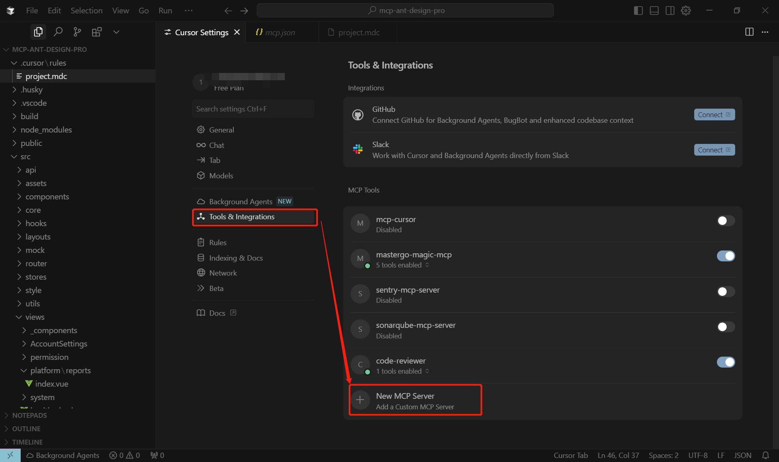Open the View menu
This screenshot has height=462, width=779.
(x=121, y=11)
